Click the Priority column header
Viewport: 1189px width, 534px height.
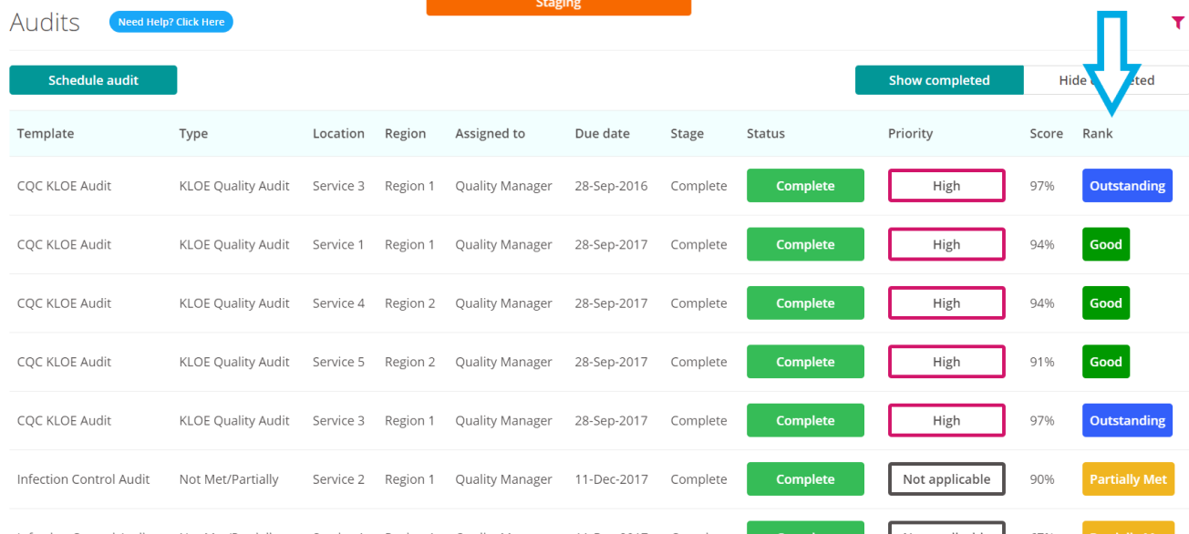(x=910, y=133)
